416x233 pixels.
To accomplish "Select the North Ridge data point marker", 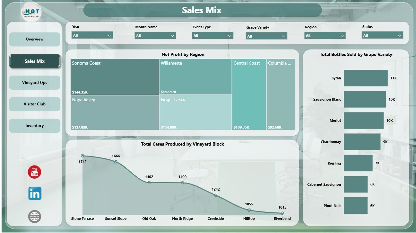I will click(182, 183).
